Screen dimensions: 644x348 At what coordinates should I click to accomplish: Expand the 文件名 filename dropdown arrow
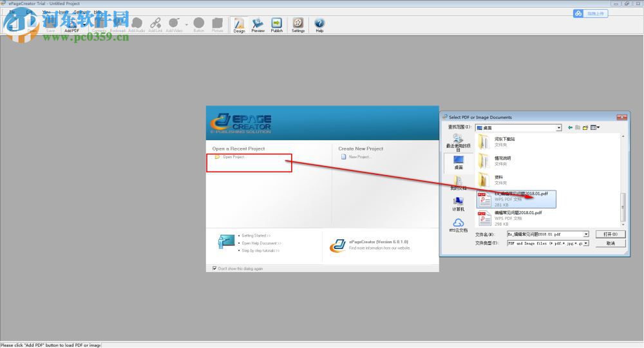[586, 234]
